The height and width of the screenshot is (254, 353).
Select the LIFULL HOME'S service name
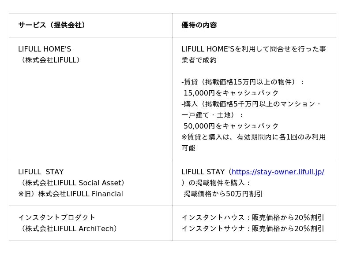pos(45,49)
